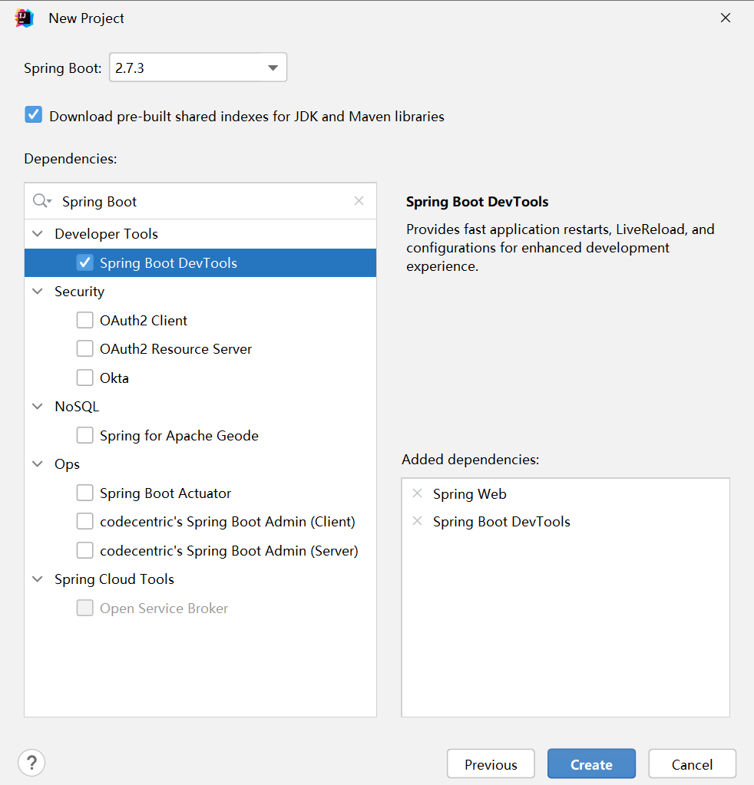754x785 pixels.
Task: Clear the dependency search text
Action: (x=359, y=201)
